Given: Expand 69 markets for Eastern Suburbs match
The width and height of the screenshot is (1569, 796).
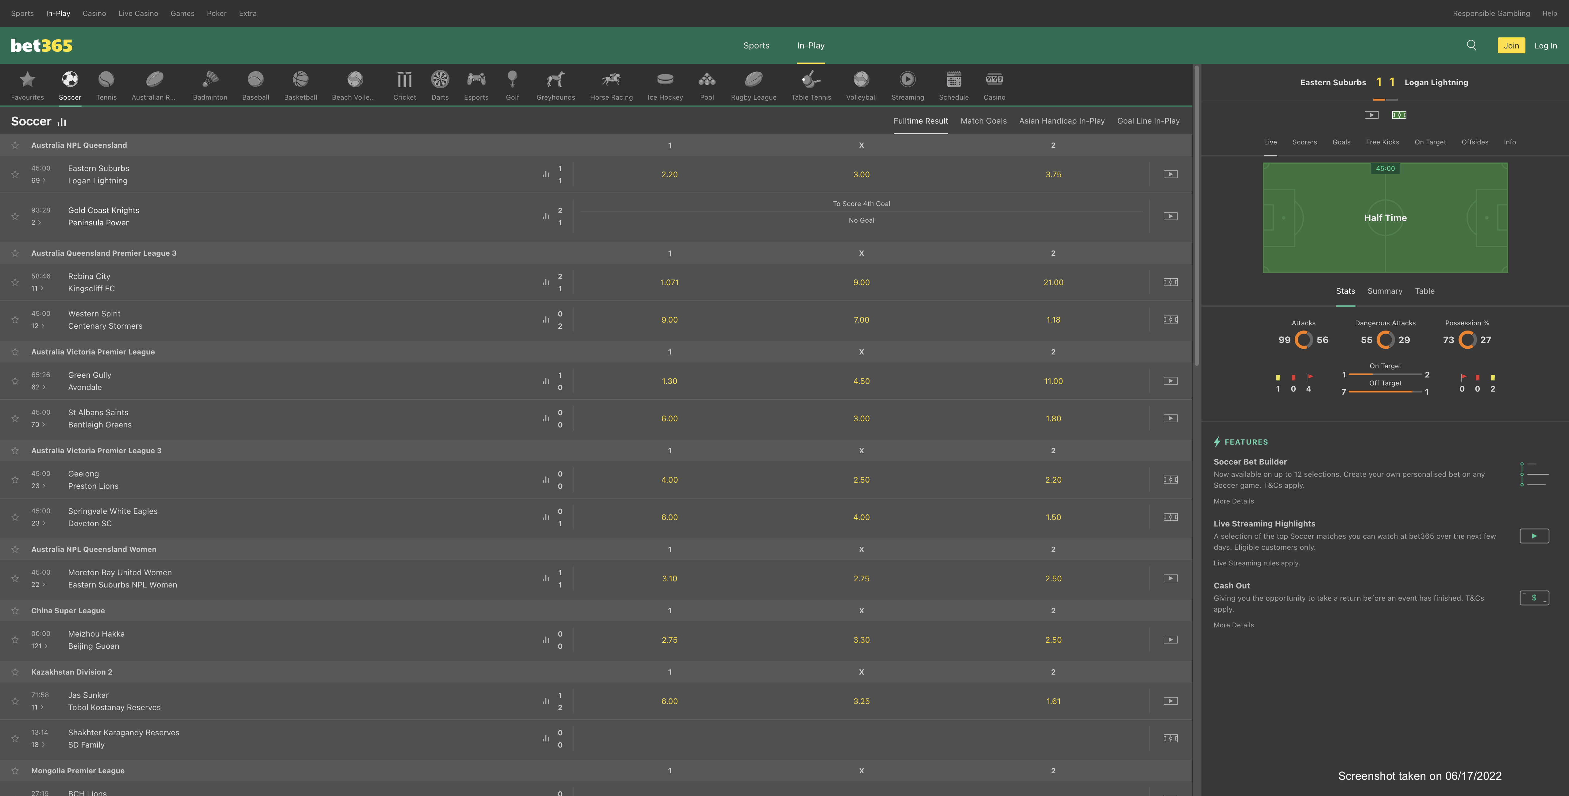Looking at the screenshot, I should [x=38, y=181].
